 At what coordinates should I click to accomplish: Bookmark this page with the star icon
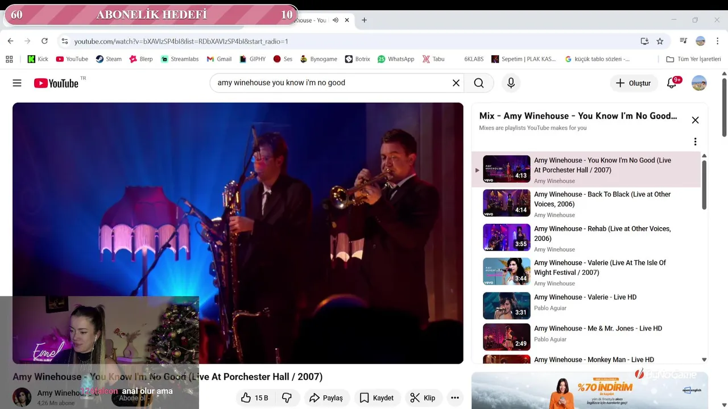pyautogui.click(x=660, y=41)
